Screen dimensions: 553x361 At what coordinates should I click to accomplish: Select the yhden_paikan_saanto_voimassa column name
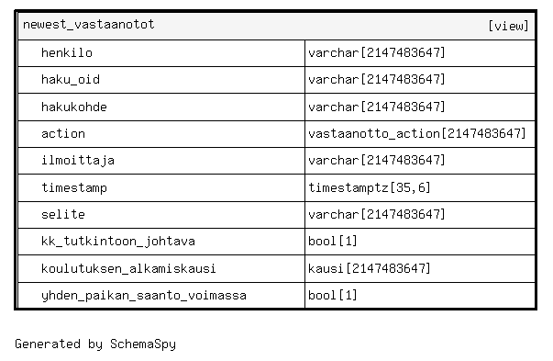tap(144, 295)
